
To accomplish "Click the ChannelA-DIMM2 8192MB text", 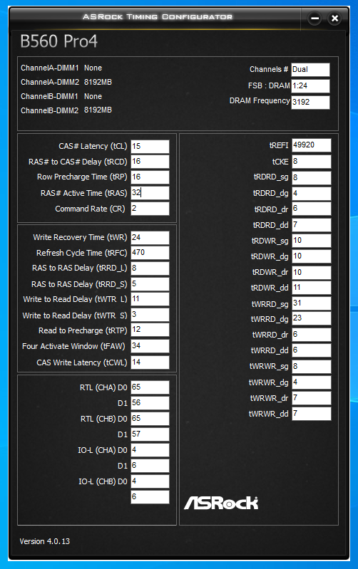I will click(x=66, y=83).
